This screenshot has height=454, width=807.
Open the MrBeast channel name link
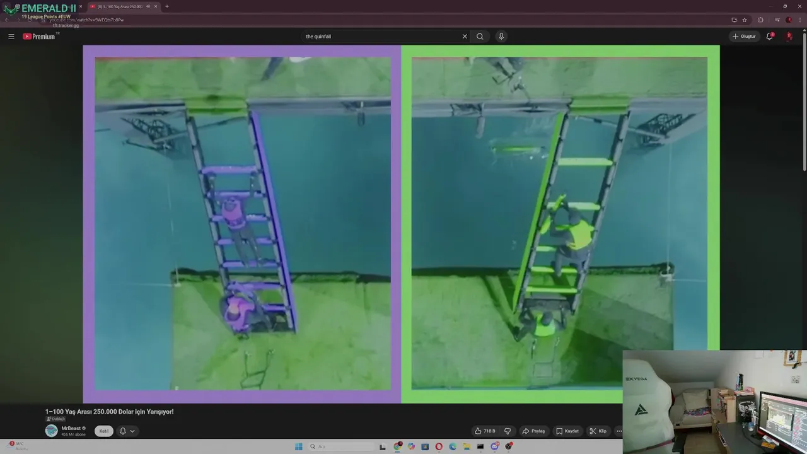(71, 428)
